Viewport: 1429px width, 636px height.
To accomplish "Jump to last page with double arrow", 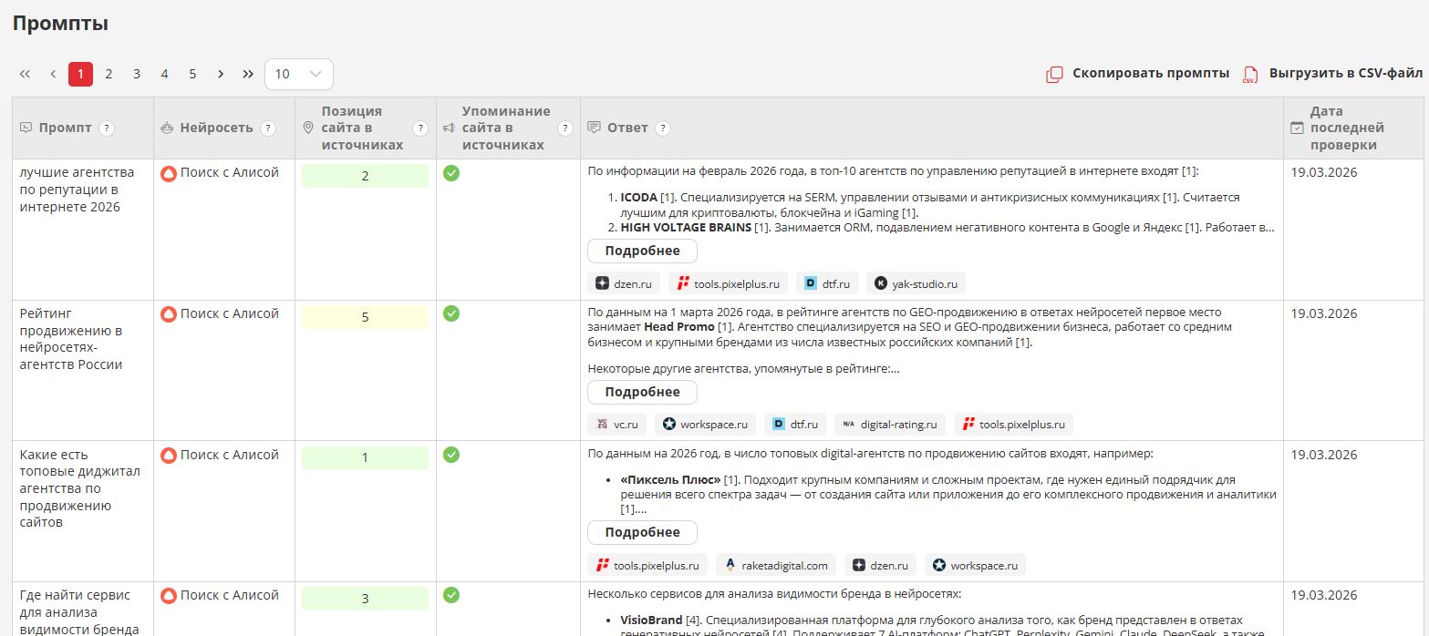I will click(248, 75).
